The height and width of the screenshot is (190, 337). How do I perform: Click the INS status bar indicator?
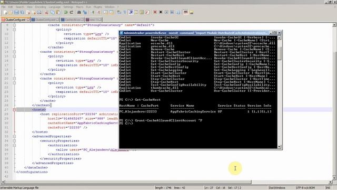[x=328, y=188]
